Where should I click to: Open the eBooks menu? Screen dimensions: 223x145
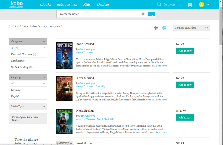tap(45, 4)
